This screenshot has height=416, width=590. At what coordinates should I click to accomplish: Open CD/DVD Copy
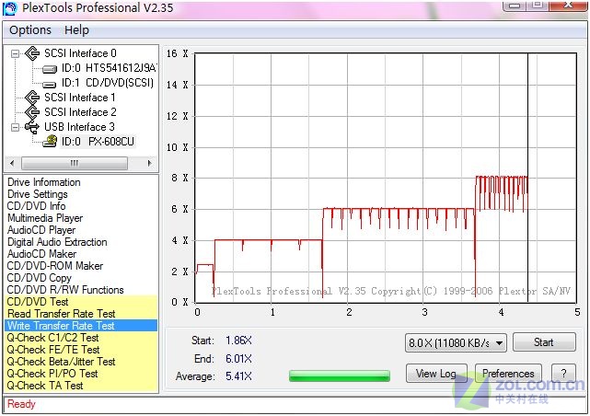40,278
